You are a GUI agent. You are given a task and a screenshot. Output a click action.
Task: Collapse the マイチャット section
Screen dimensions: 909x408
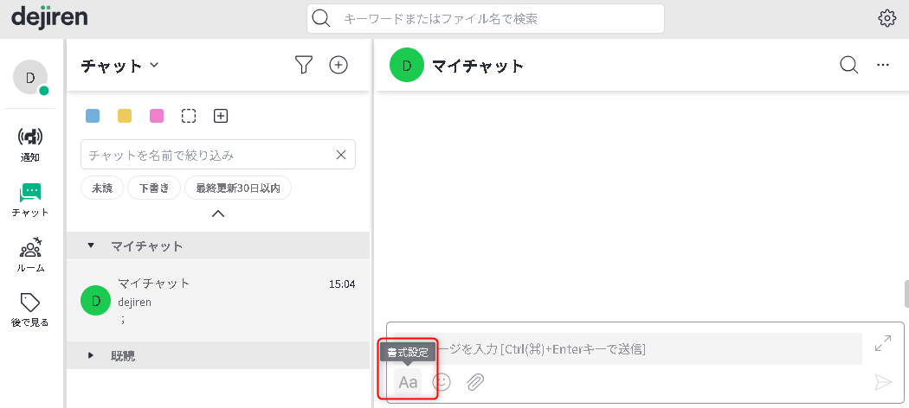click(92, 245)
